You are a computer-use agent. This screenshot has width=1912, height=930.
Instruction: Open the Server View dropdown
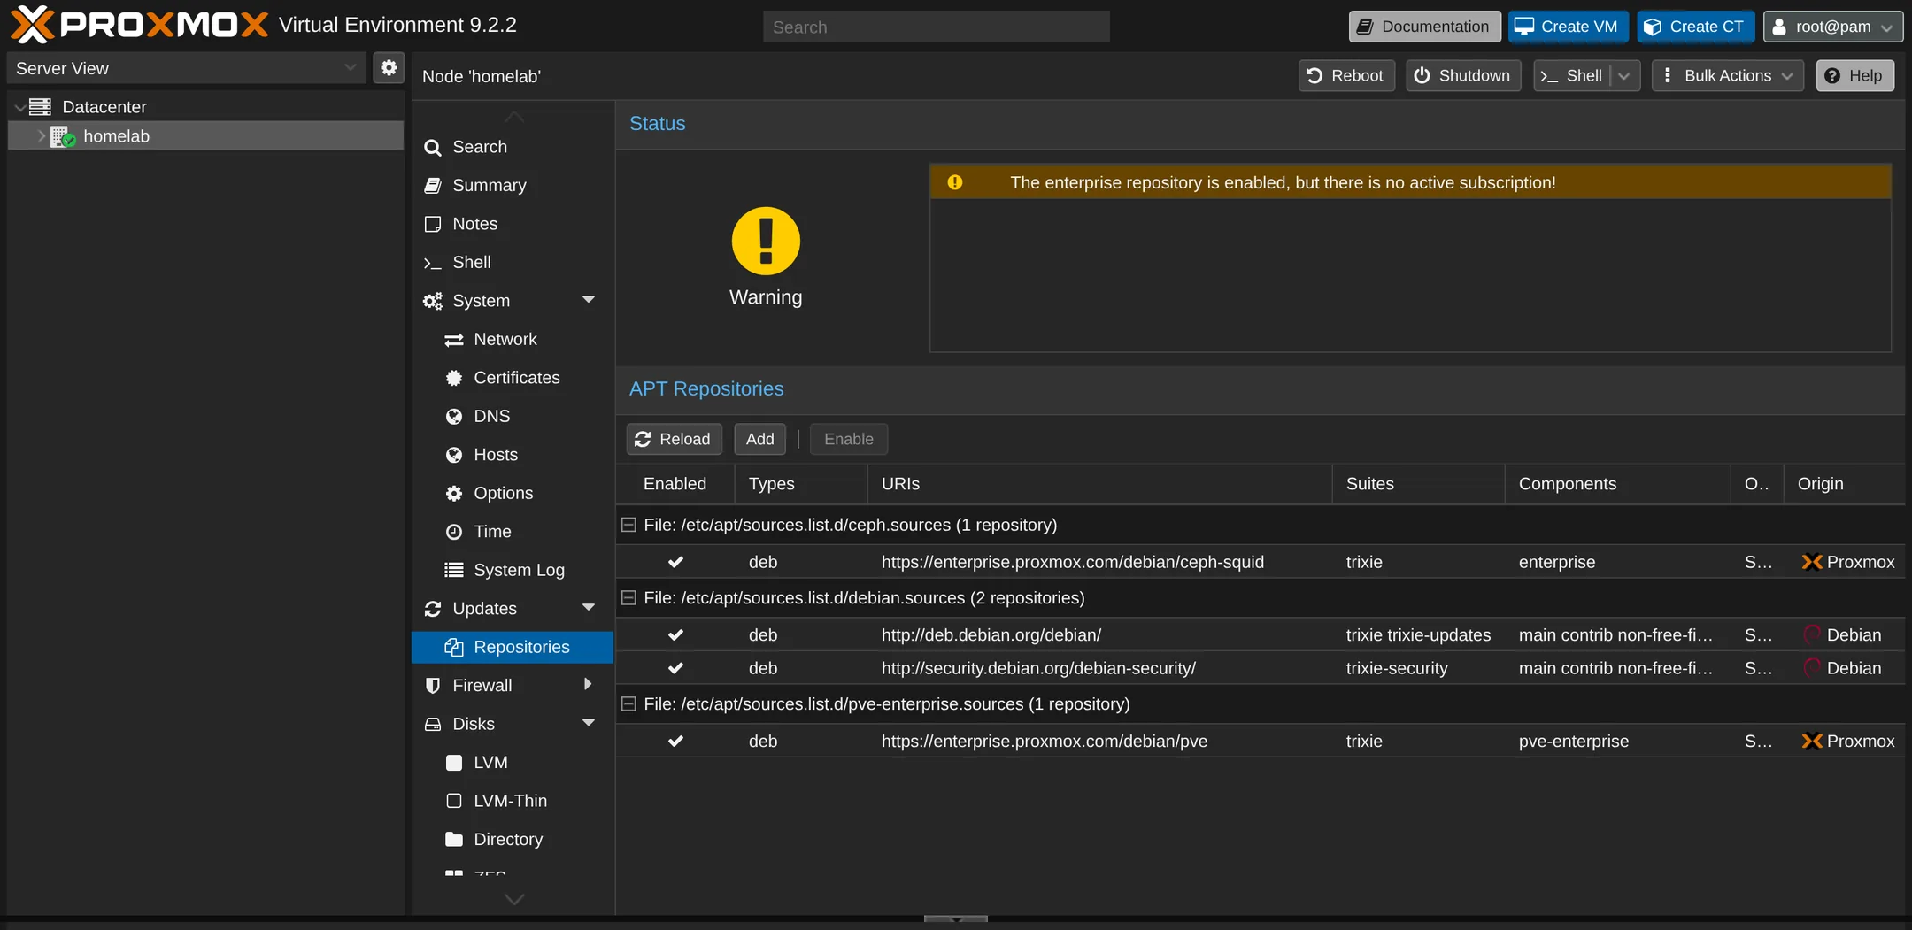[351, 68]
